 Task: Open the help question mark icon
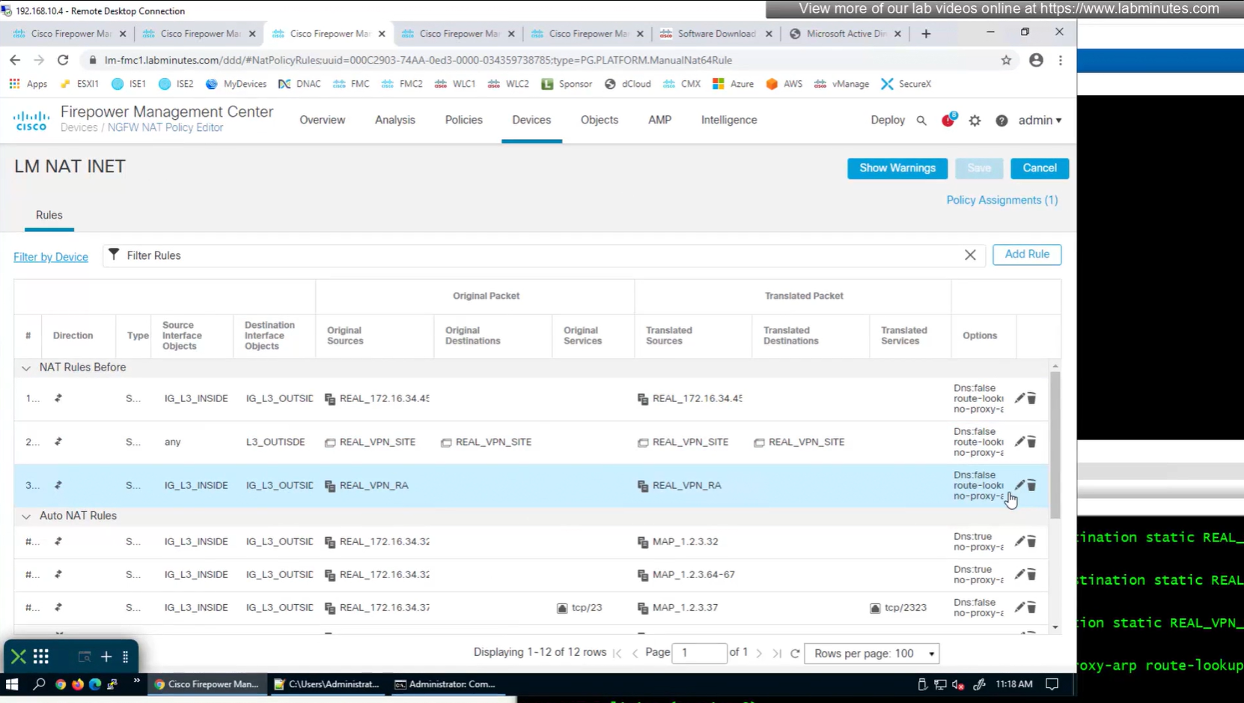click(1001, 121)
